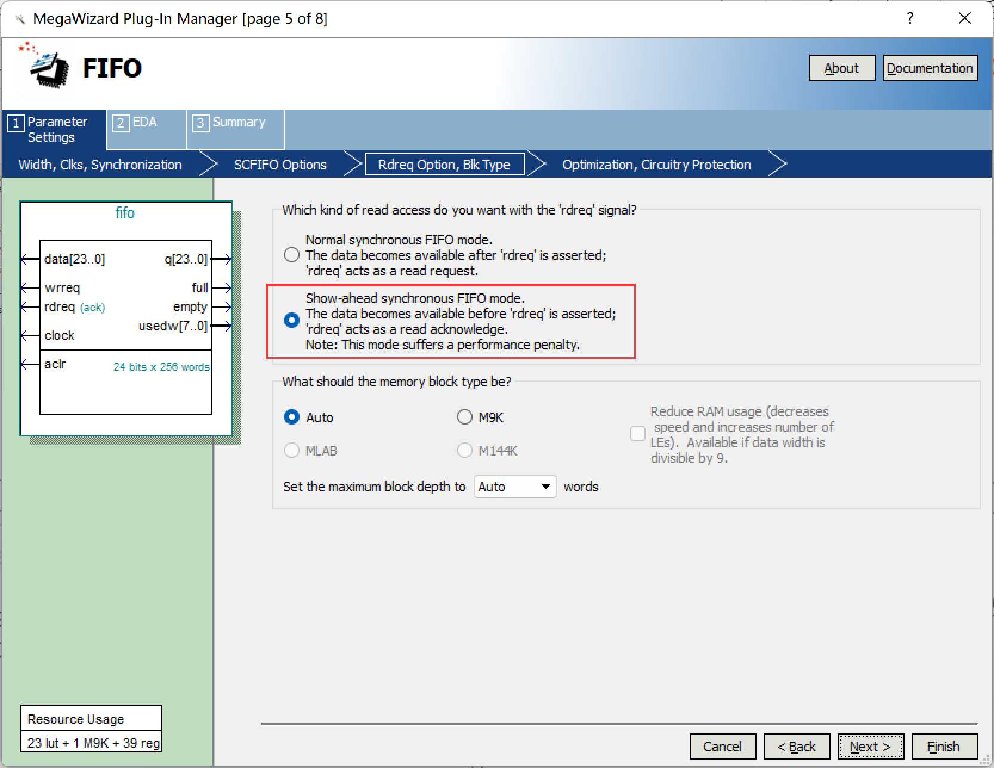Go to Rdreq Option, Blk Type page

click(x=444, y=165)
